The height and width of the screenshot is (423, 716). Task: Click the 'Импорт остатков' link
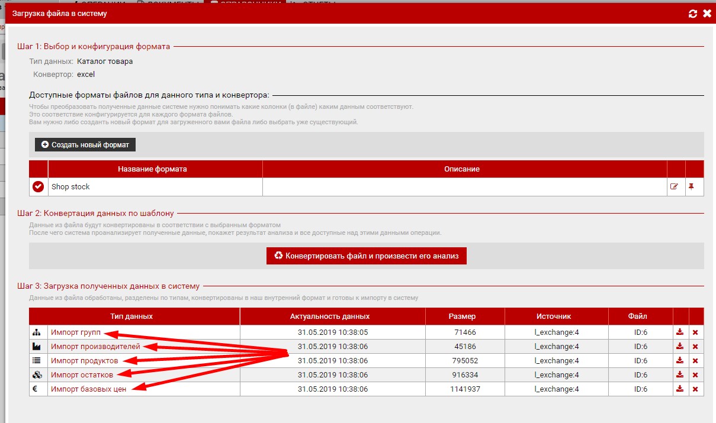click(x=82, y=375)
